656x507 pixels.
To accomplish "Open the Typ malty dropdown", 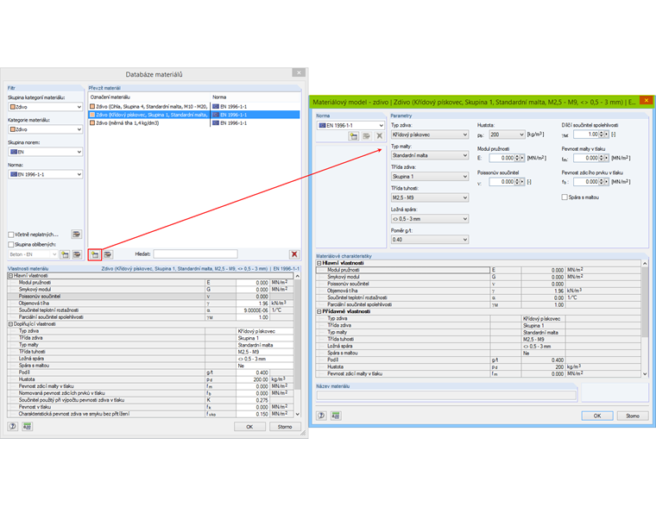I will click(430, 155).
